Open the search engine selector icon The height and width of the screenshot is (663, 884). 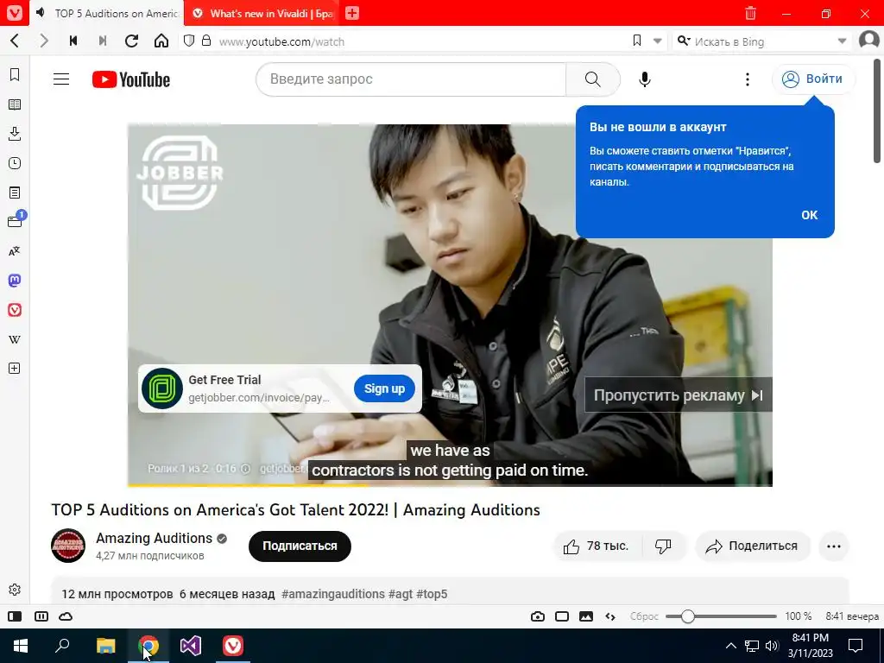[684, 41]
